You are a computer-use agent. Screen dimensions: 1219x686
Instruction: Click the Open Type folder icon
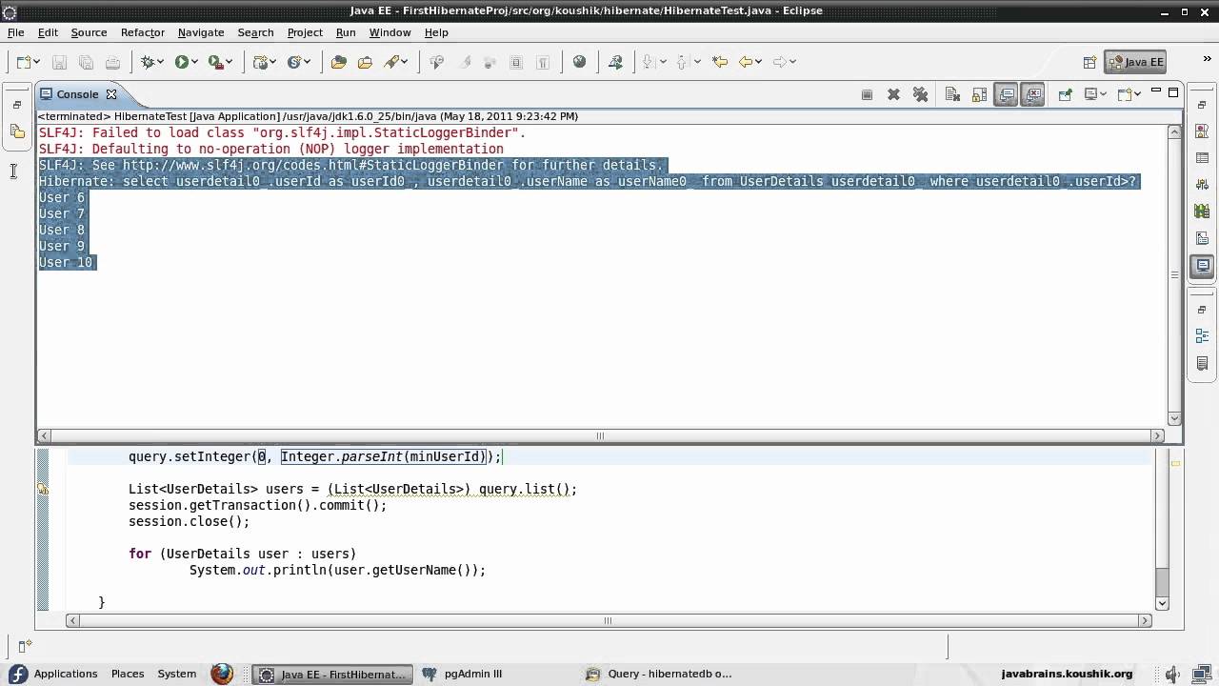[338, 62]
